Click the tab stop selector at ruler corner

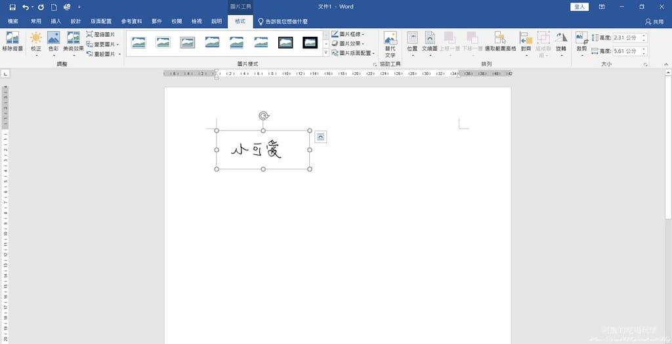(x=5, y=74)
